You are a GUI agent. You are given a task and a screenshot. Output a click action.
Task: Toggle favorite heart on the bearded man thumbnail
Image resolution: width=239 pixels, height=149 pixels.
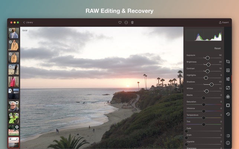[17, 103]
